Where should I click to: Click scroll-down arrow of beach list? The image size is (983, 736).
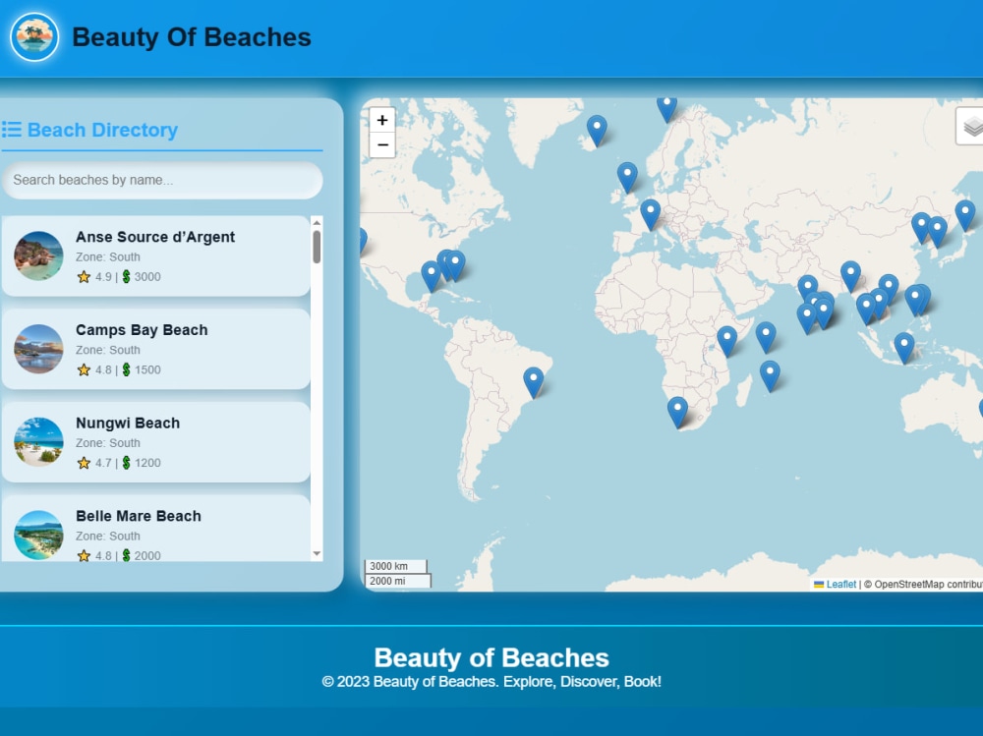click(317, 553)
